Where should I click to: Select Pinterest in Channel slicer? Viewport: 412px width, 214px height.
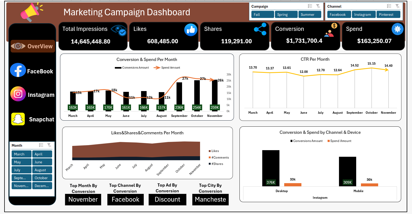click(388, 15)
